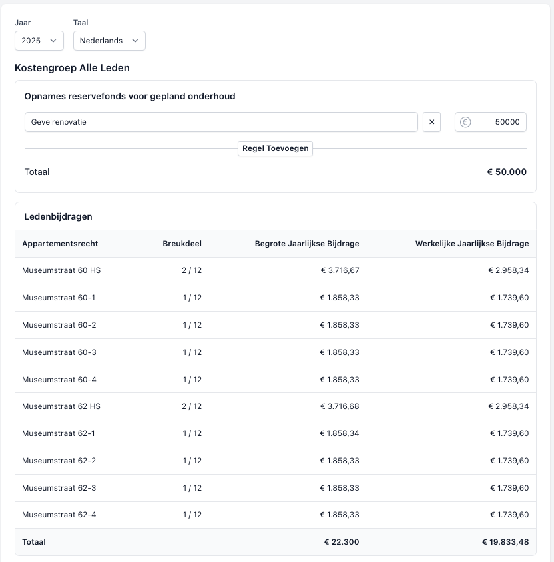Click the Werkelijke Jaarlijkse Bijdrage column header
Viewport: 554px width, 562px height.
click(472, 244)
